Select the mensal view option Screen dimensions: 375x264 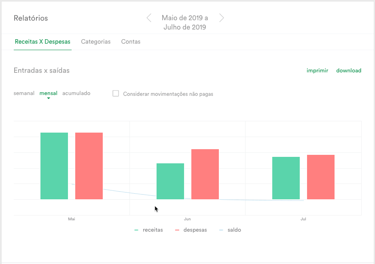[48, 93]
